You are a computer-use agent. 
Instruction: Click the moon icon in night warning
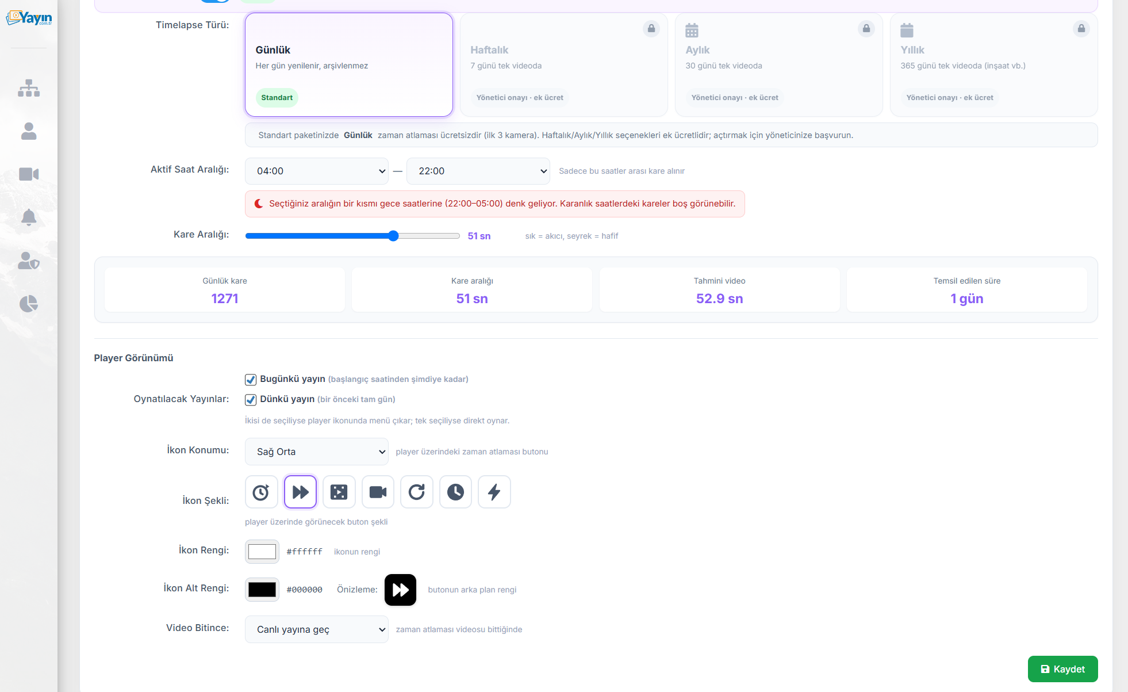[259, 204]
